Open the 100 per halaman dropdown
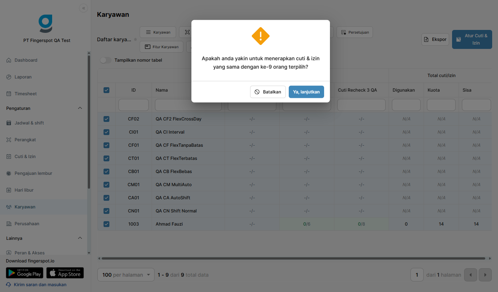 click(126, 275)
